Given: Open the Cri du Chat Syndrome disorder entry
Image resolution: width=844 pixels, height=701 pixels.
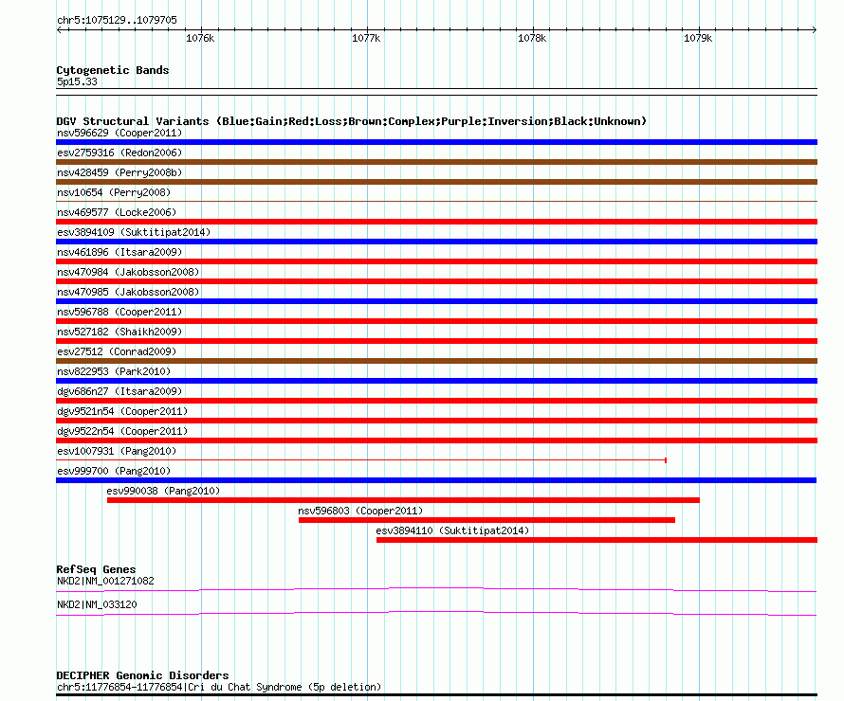Looking at the screenshot, I should pos(218,687).
